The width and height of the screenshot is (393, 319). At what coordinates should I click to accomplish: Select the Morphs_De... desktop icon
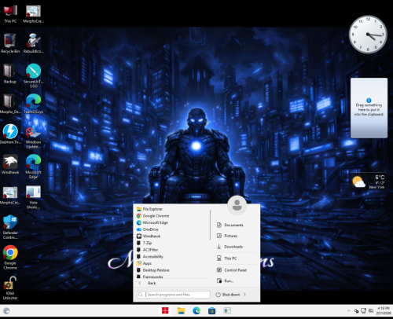[x=10, y=104]
